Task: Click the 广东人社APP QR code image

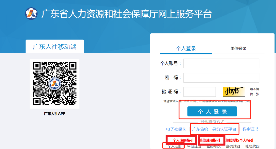Action: (x=54, y=83)
